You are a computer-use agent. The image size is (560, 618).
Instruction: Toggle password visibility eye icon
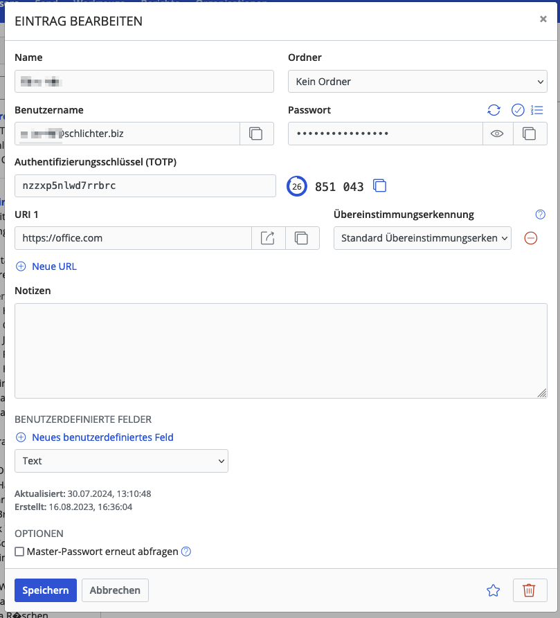pos(497,134)
